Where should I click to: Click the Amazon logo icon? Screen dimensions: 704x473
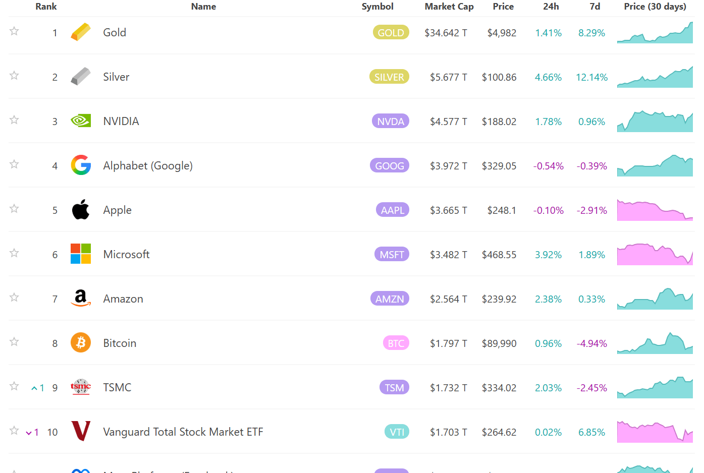point(81,299)
